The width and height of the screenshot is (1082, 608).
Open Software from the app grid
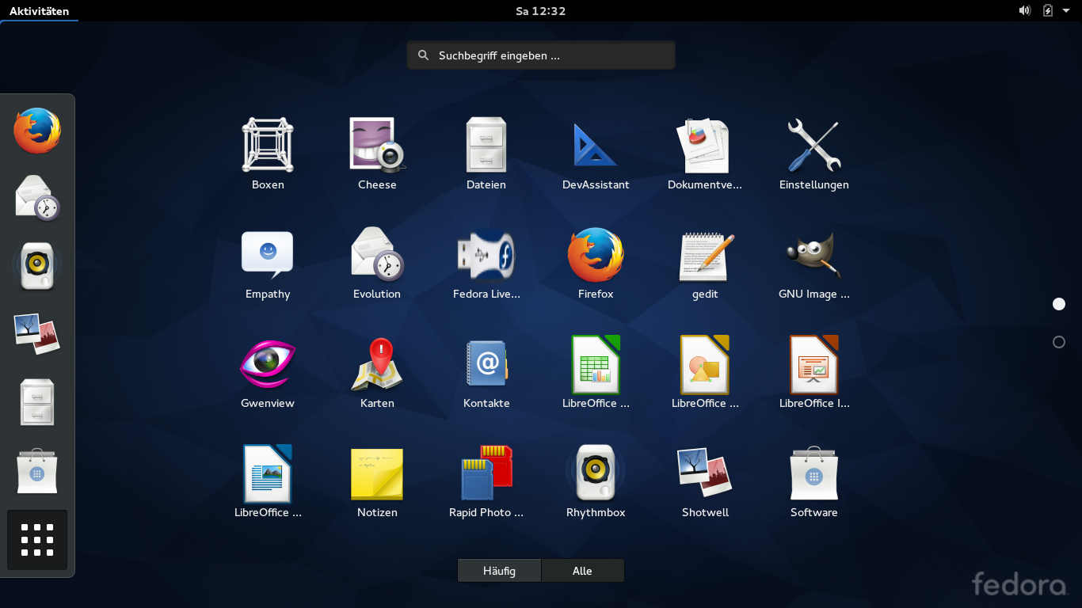click(813, 473)
